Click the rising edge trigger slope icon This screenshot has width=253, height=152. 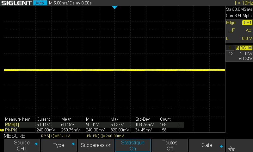click(232, 30)
